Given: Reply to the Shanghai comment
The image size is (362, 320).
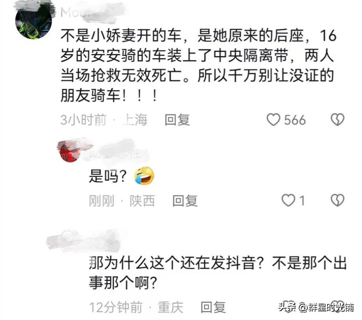Looking at the screenshot, I should [x=177, y=120].
